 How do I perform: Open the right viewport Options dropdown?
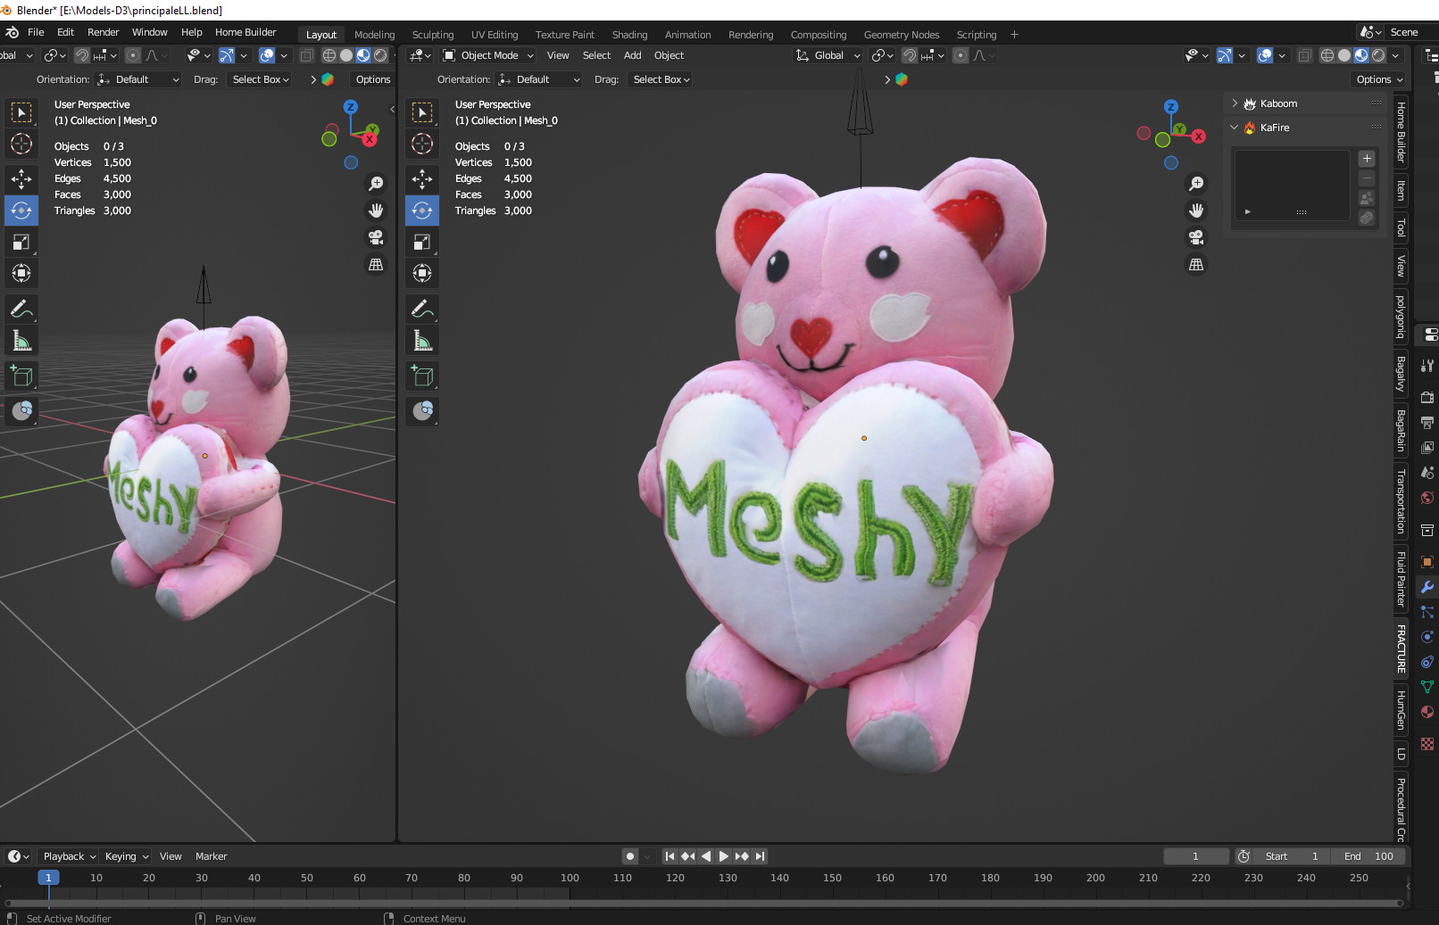tap(1379, 79)
